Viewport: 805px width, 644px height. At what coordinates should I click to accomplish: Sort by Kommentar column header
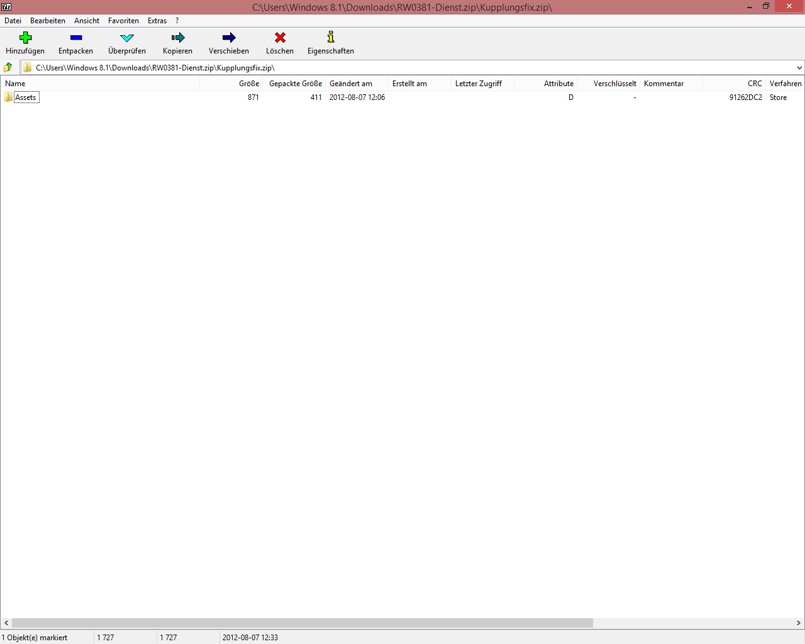point(672,84)
